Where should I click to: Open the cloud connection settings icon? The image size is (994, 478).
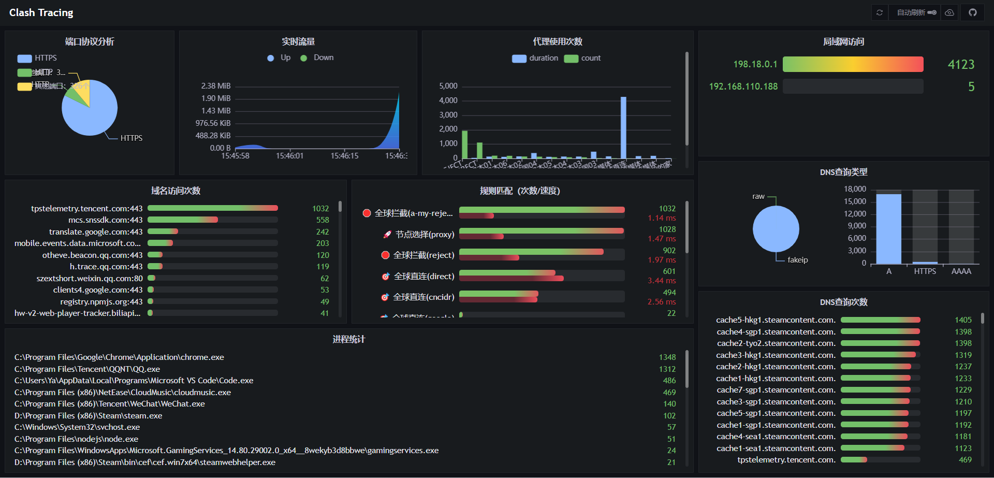(x=949, y=12)
